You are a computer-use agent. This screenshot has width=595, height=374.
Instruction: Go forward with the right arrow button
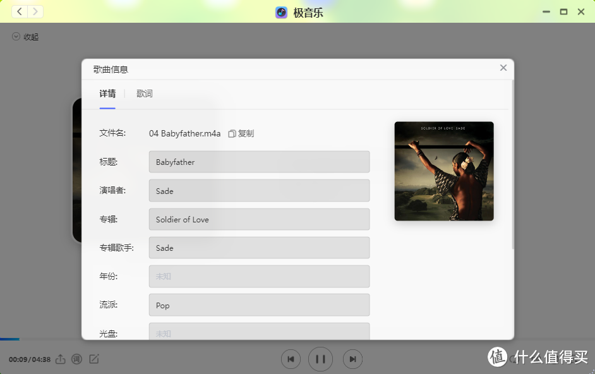coord(35,12)
